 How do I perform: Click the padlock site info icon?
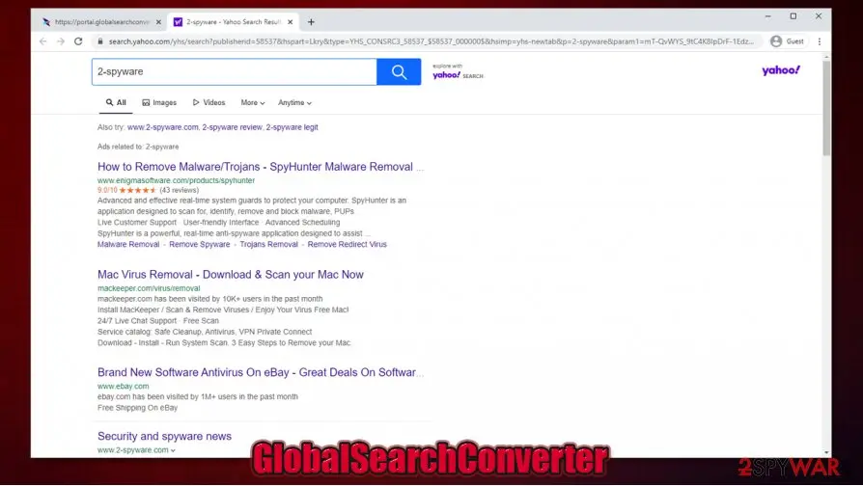click(x=100, y=41)
